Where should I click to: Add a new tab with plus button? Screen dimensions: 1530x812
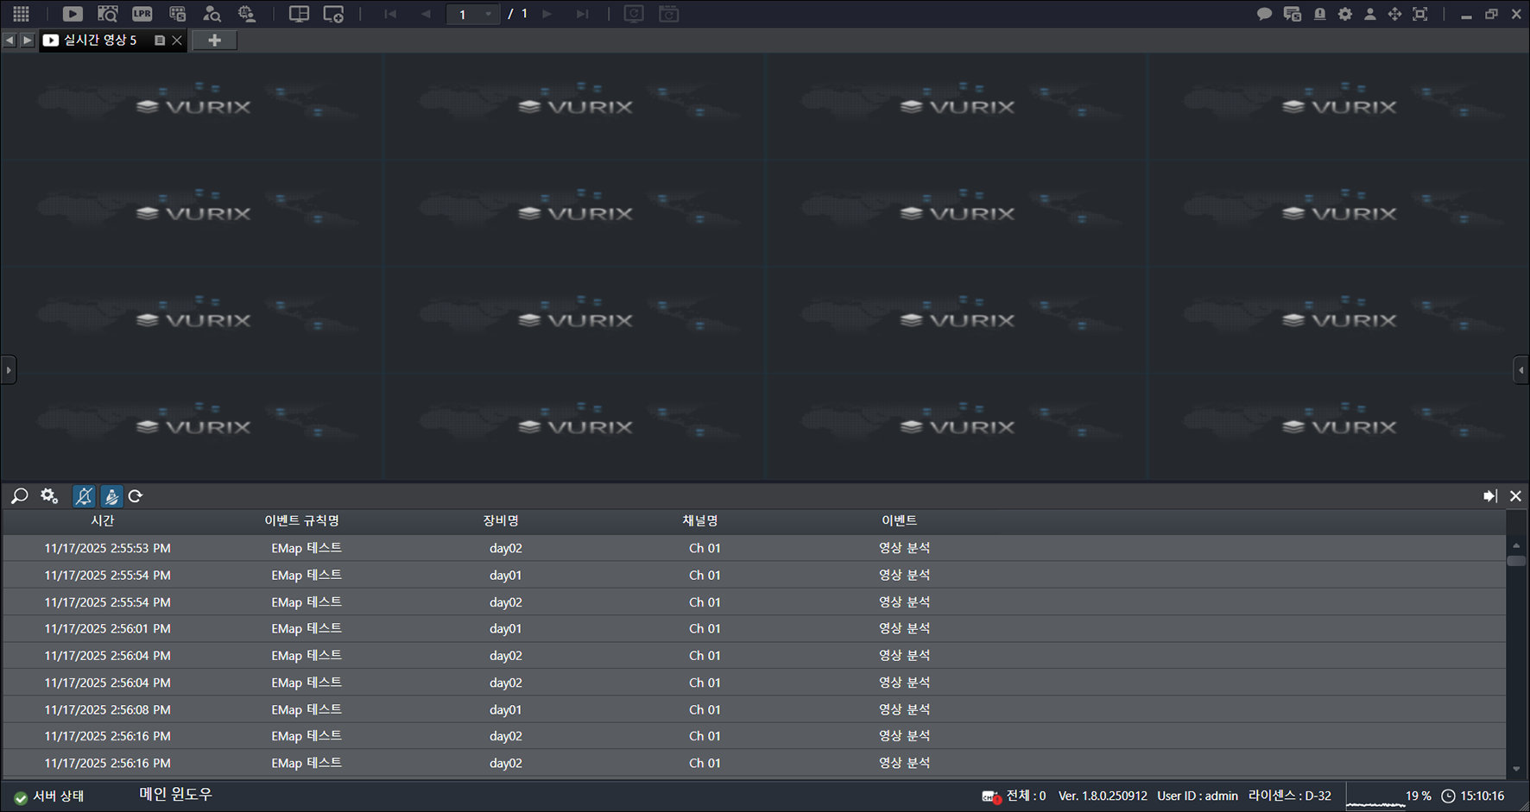pos(214,40)
